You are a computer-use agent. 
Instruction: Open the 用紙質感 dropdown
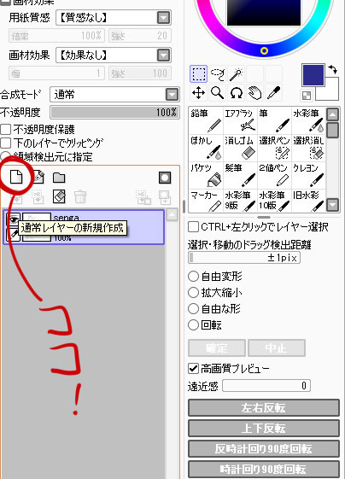coord(114,18)
